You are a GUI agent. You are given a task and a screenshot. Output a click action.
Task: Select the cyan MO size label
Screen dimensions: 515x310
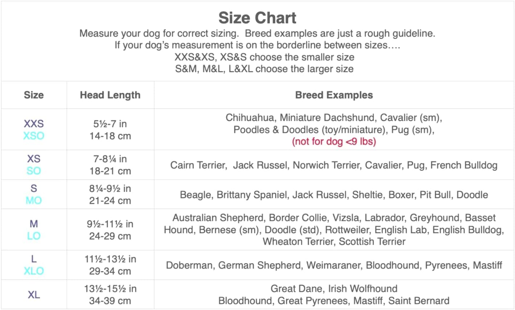(x=34, y=200)
